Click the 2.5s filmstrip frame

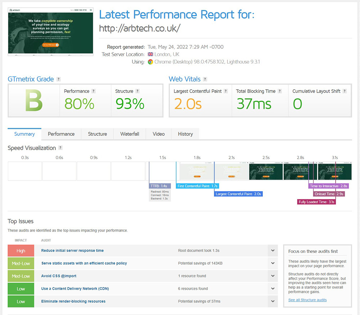(266, 171)
